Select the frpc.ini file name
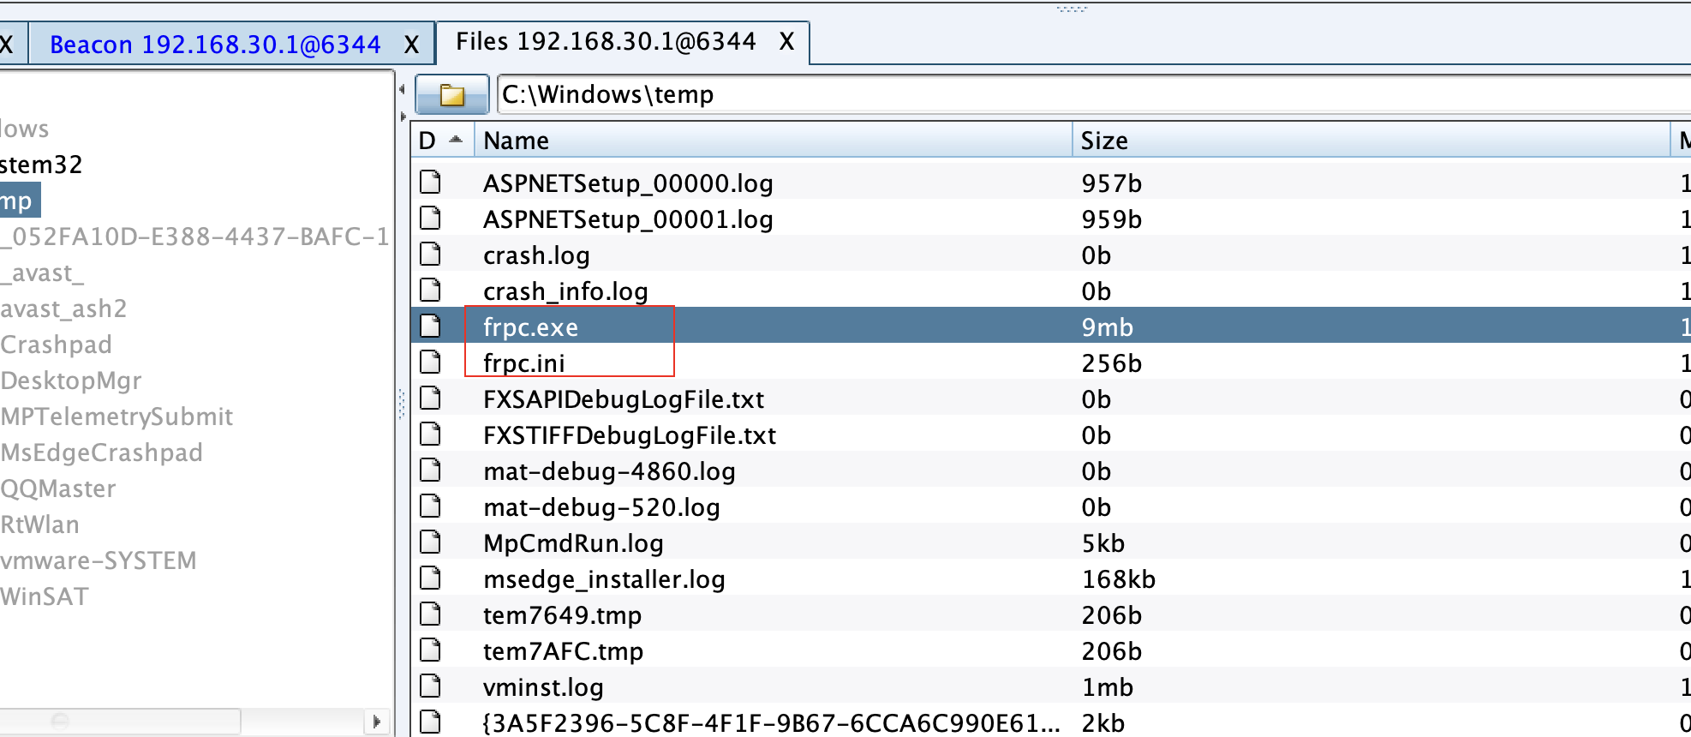The height and width of the screenshot is (737, 1691). (523, 363)
